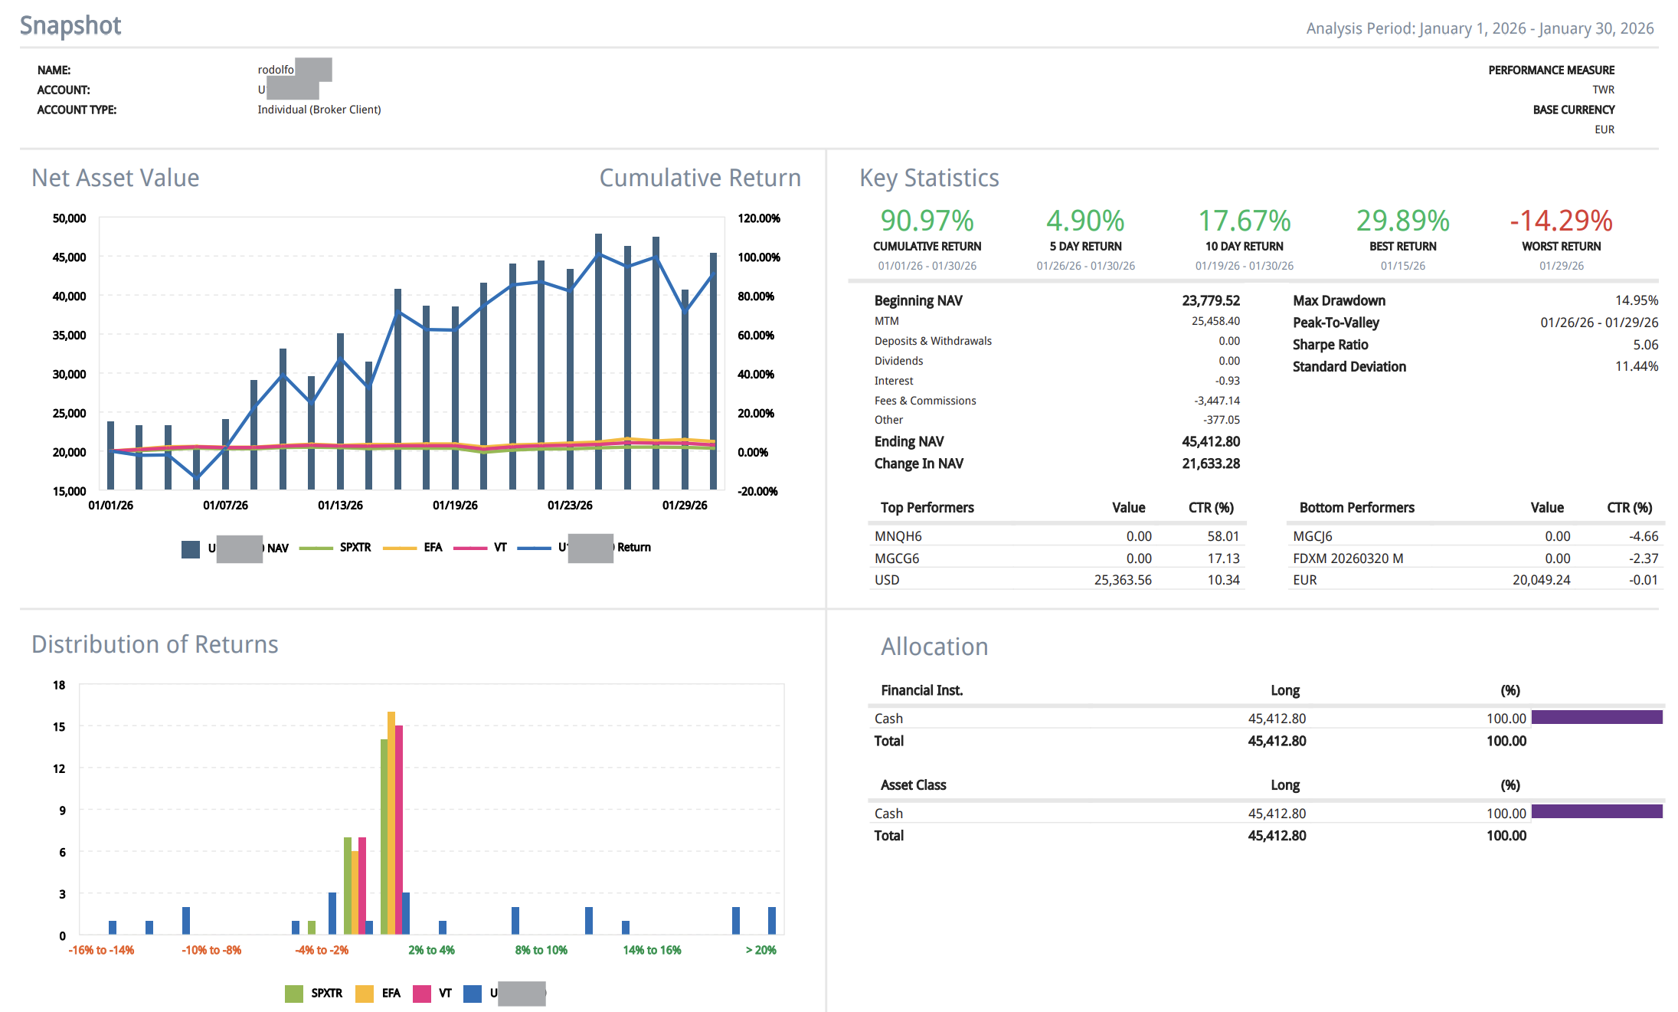Click the NAV legend dark blue square
Image resolution: width=1678 pixels, height=1012 pixels.
(191, 549)
